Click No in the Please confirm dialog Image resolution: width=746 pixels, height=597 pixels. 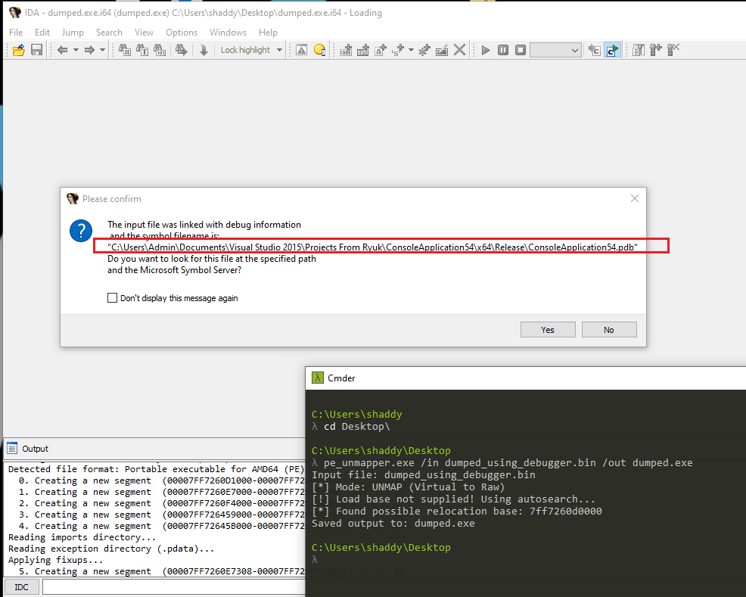[x=609, y=330]
